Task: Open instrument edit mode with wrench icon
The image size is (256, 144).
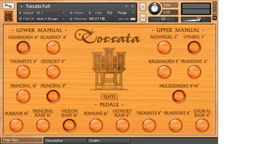Action: pyautogui.click(x=9, y=6)
